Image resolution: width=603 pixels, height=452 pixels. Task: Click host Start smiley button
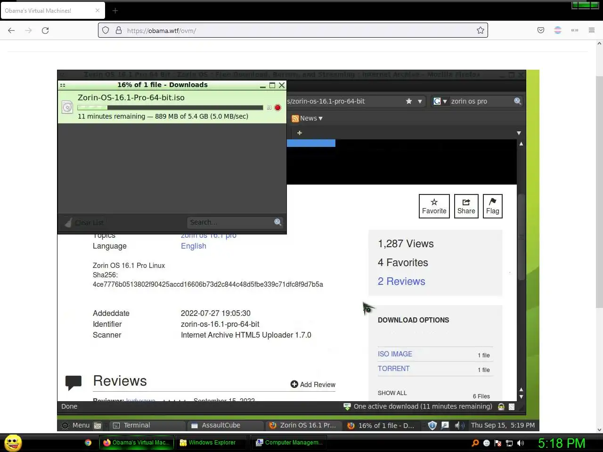coord(13,443)
